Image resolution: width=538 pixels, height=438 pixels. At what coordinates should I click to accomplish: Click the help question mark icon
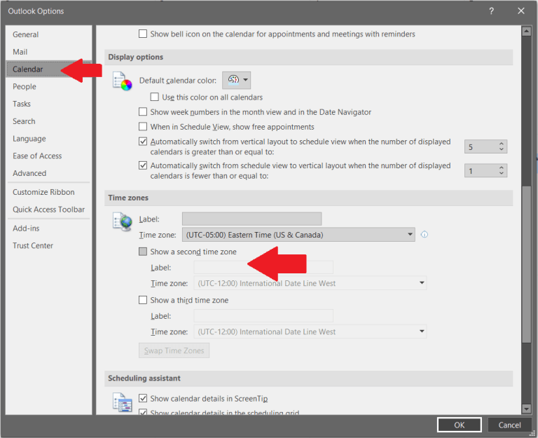(x=491, y=11)
